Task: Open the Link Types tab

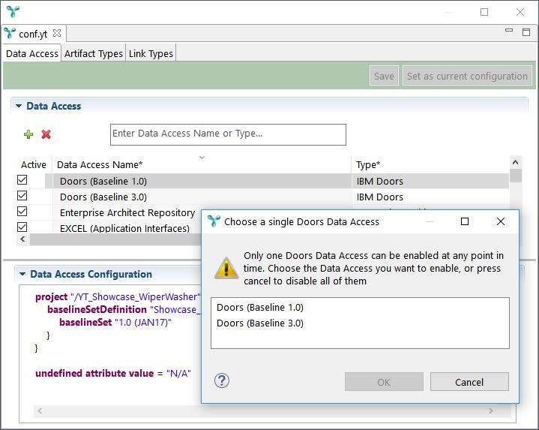Action: (151, 53)
